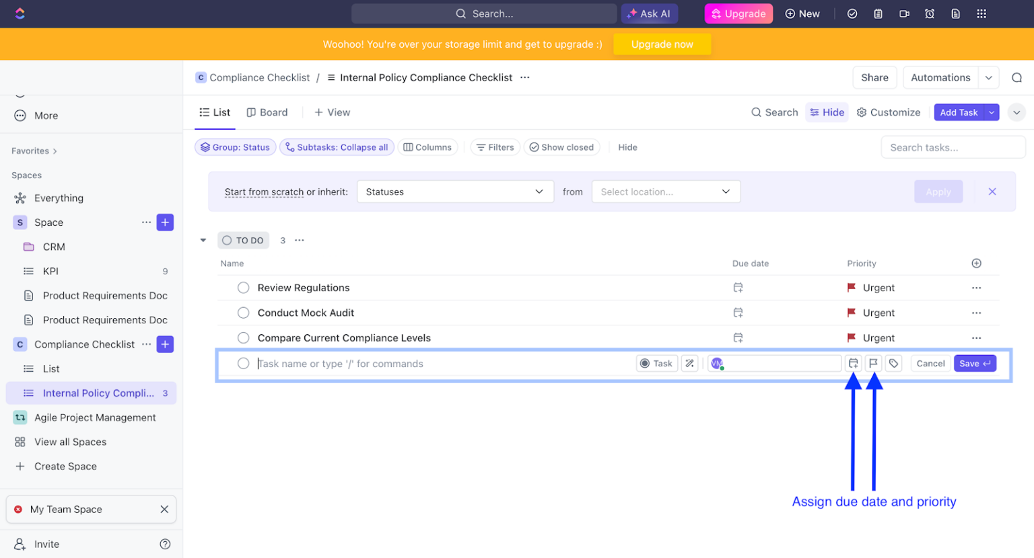The width and height of the screenshot is (1034, 558).
Task: Open the apps grid icon top right
Action: pos(981,13)
